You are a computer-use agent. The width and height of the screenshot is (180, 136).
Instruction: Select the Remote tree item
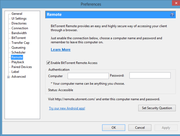tap(17, 57)
